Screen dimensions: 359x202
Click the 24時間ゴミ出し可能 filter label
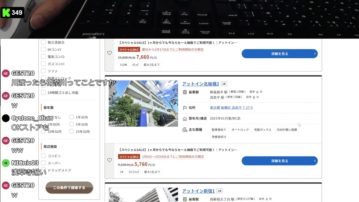point(63,93)
